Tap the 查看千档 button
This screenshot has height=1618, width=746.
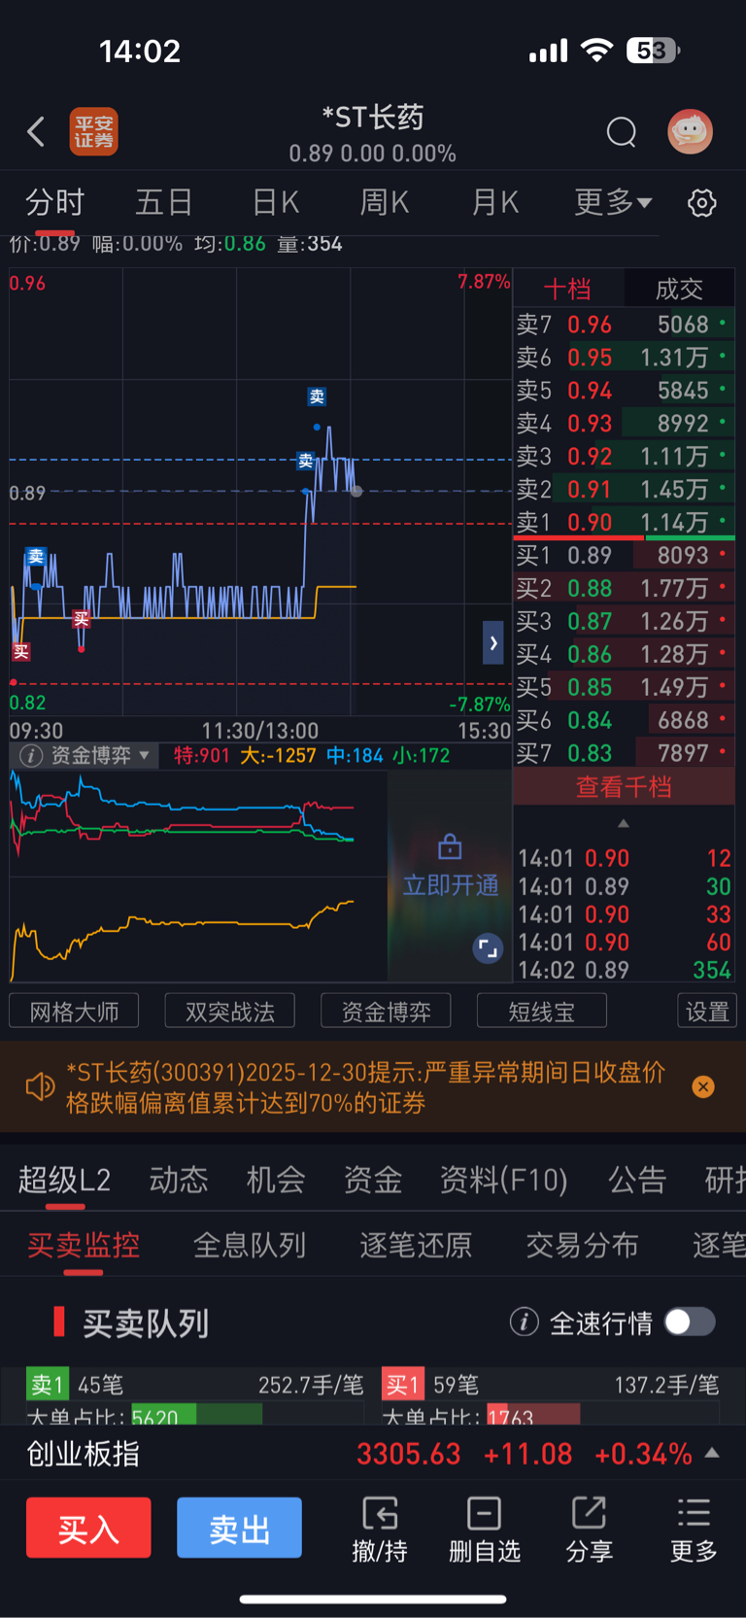coord(624,787)
